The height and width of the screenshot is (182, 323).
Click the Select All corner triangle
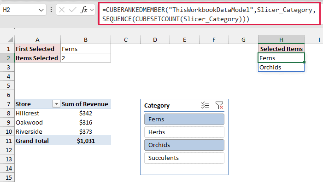(10, 40)
